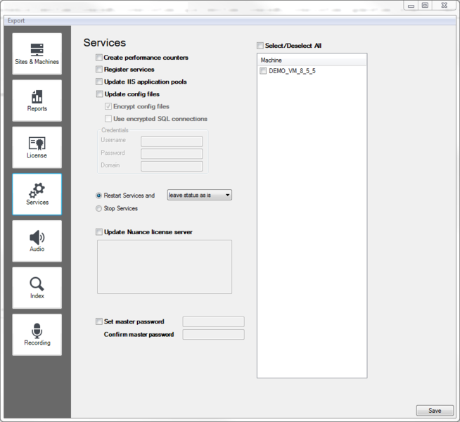Open the Index magnifier section
Viewport: 460px width, 422px height.
[37, 288]
